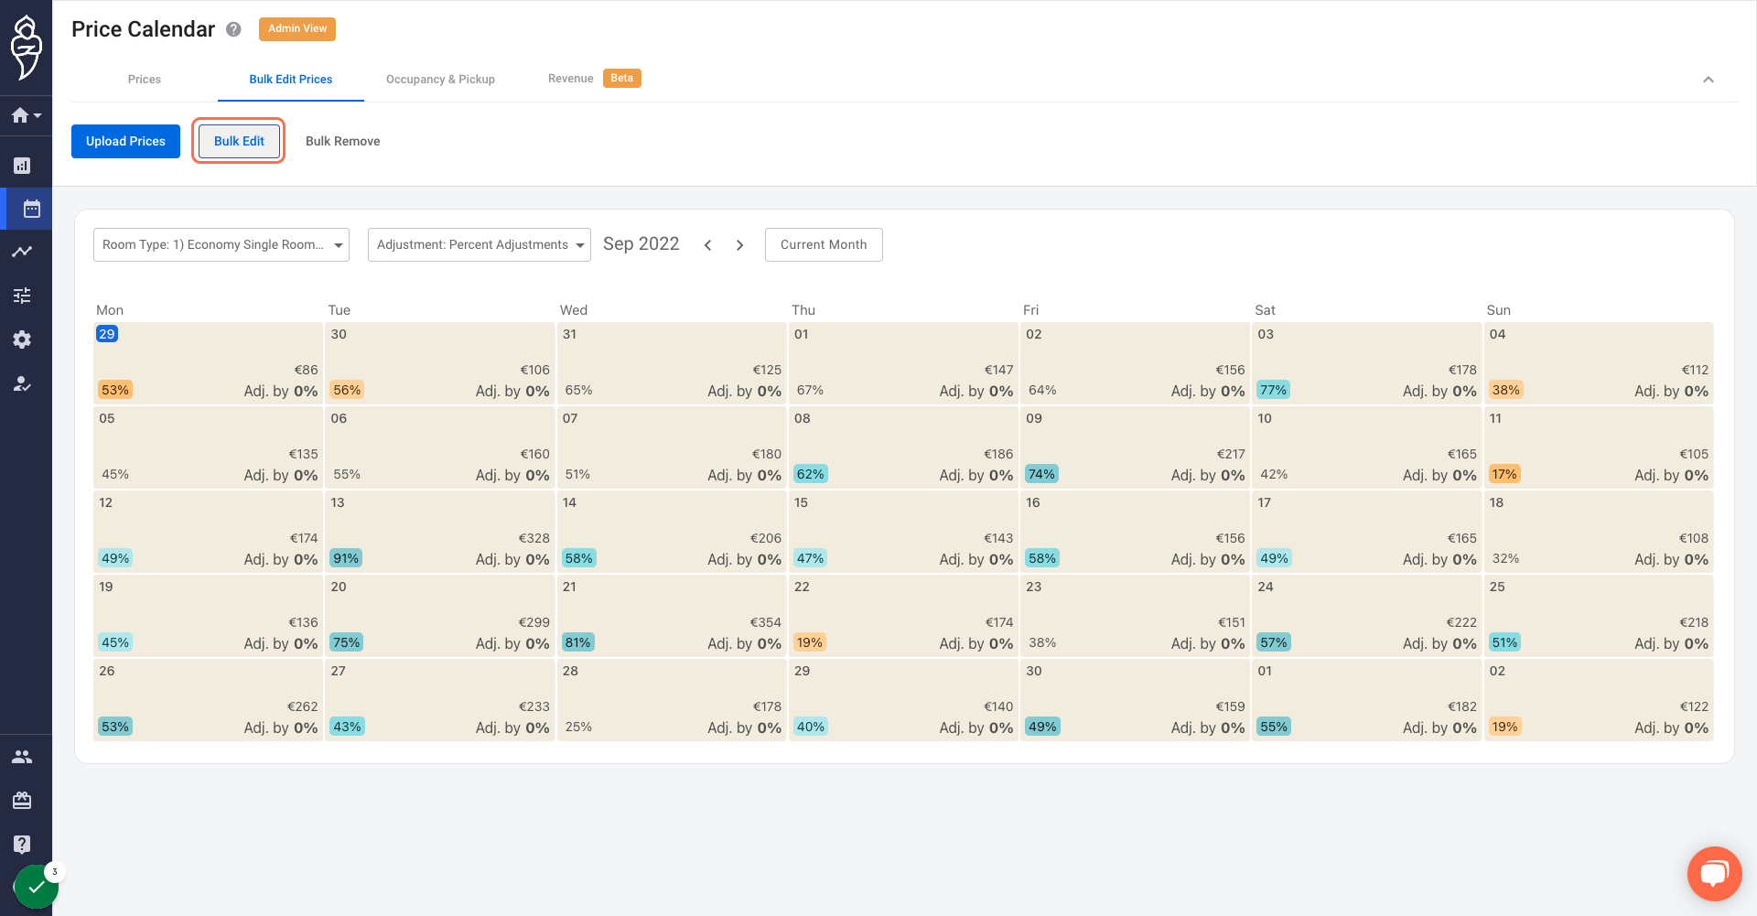Click the 77% occupancy badge on Saturday

click(1273, 390)
